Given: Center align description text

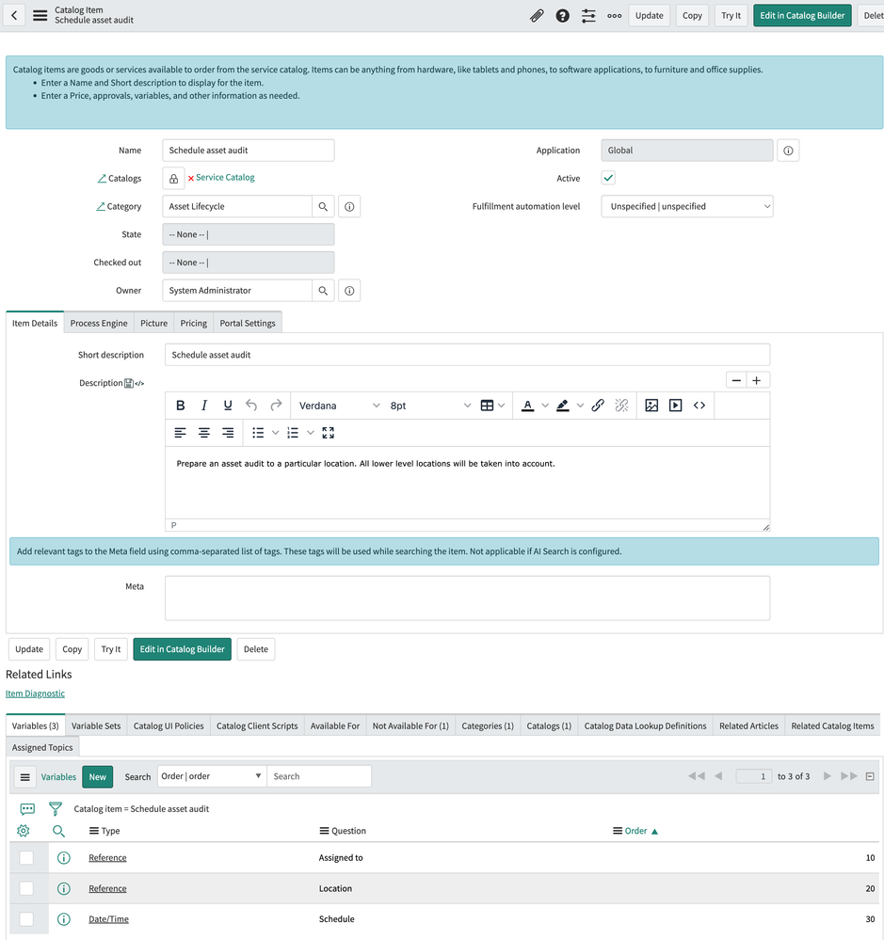Looking at the screenshot, I should (x=204, y=433).
